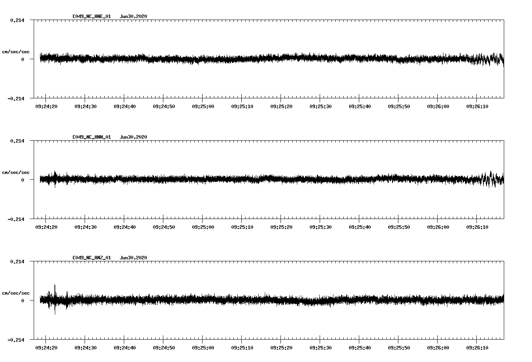Click the -0.214 lower limit of the HNN plot
The image size is (532, 362).
[x=16, y=219]
